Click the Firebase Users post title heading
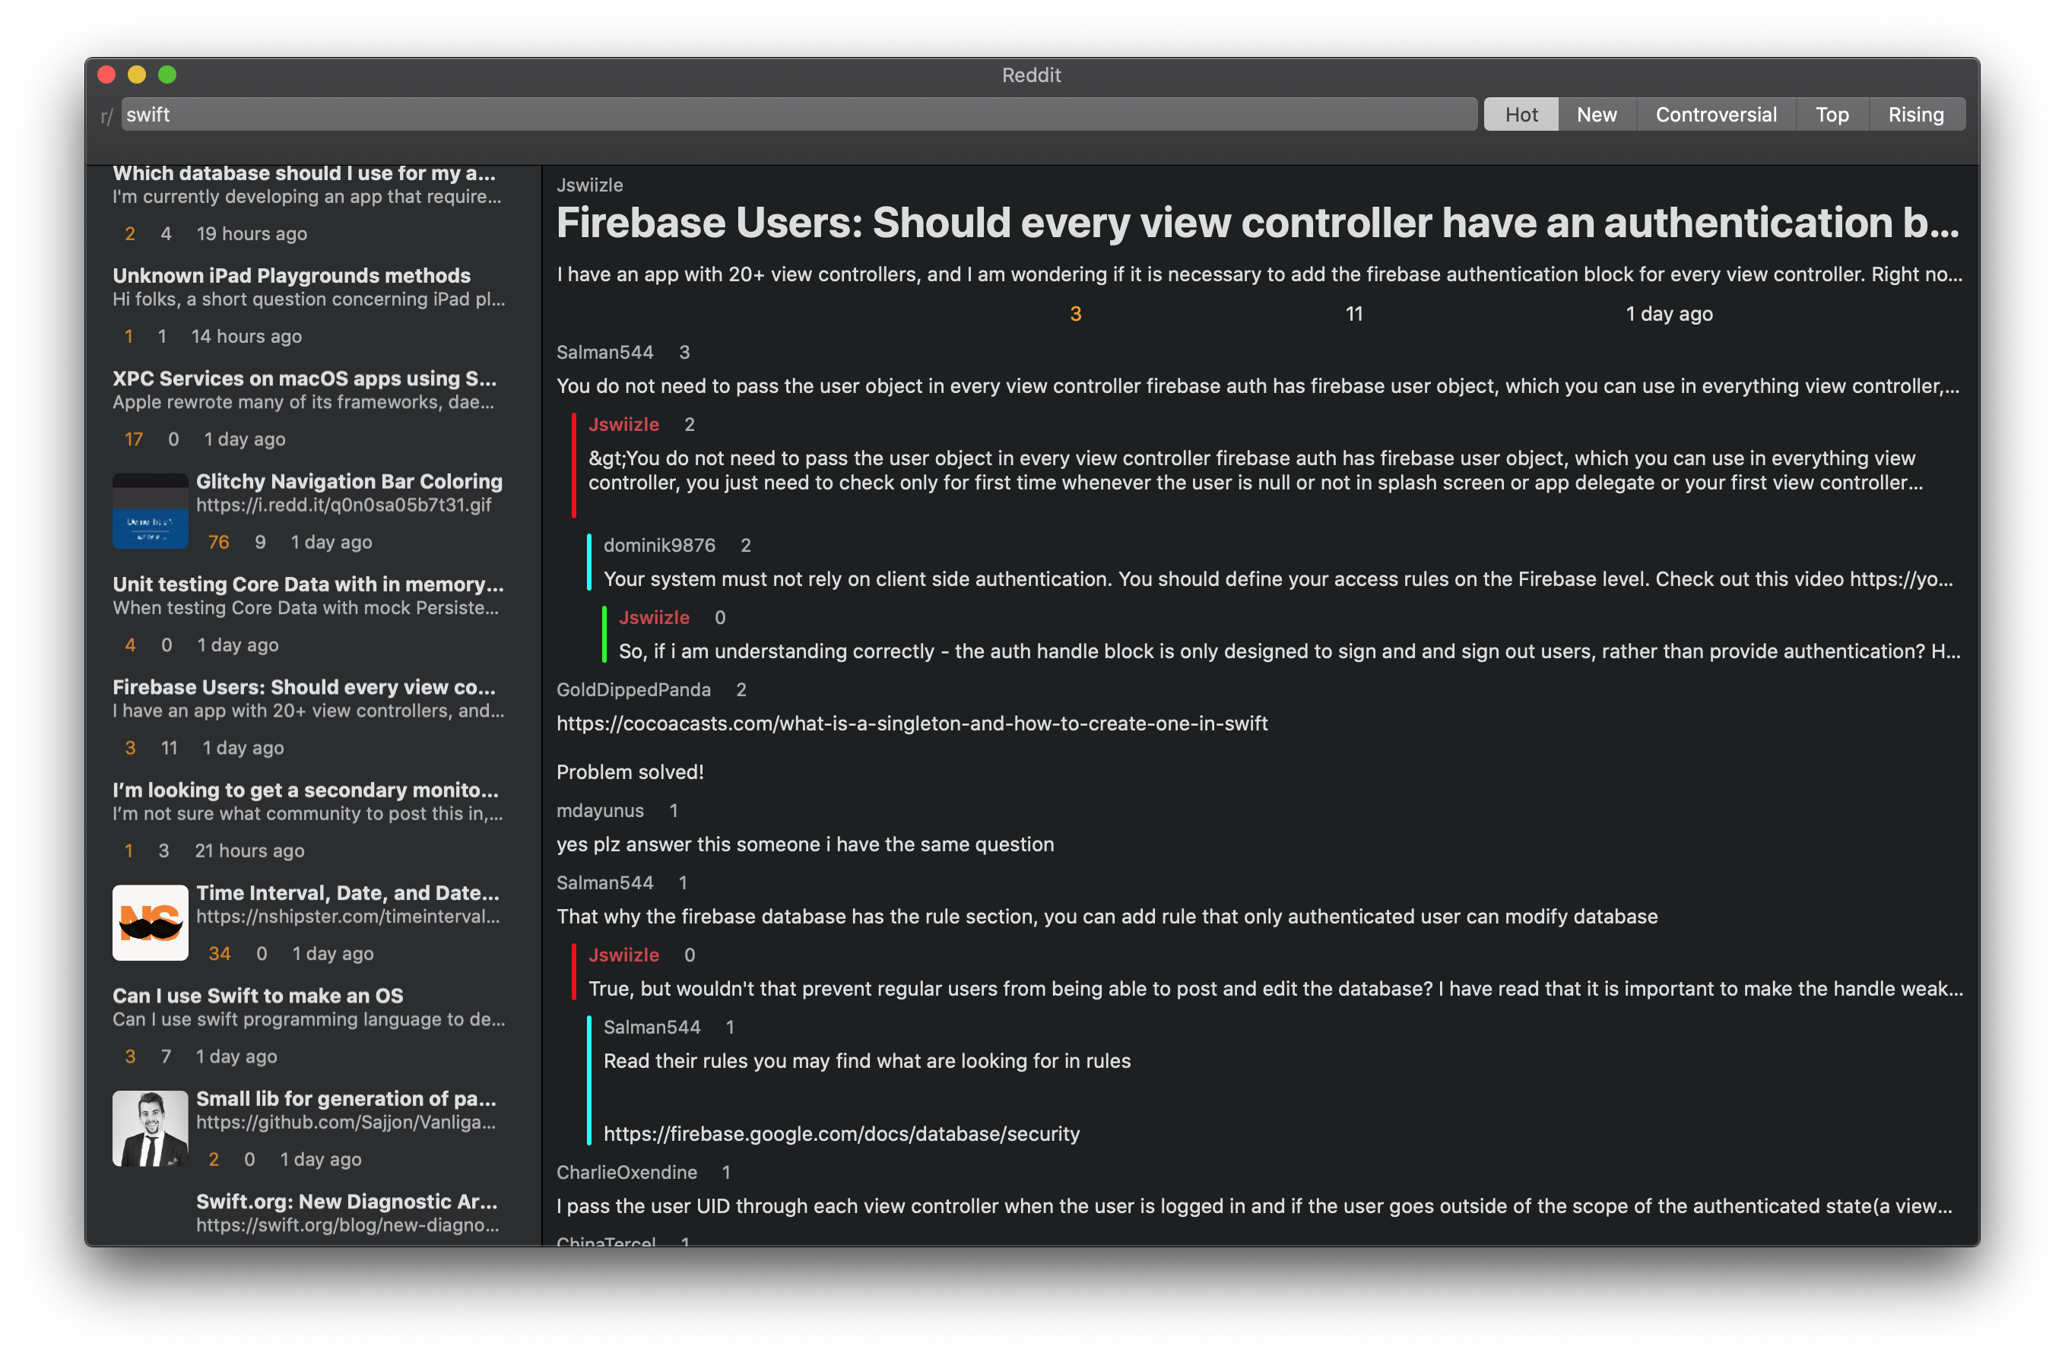The height and width of the screenshot is (1359, 2065). [x=1258, y=223]
